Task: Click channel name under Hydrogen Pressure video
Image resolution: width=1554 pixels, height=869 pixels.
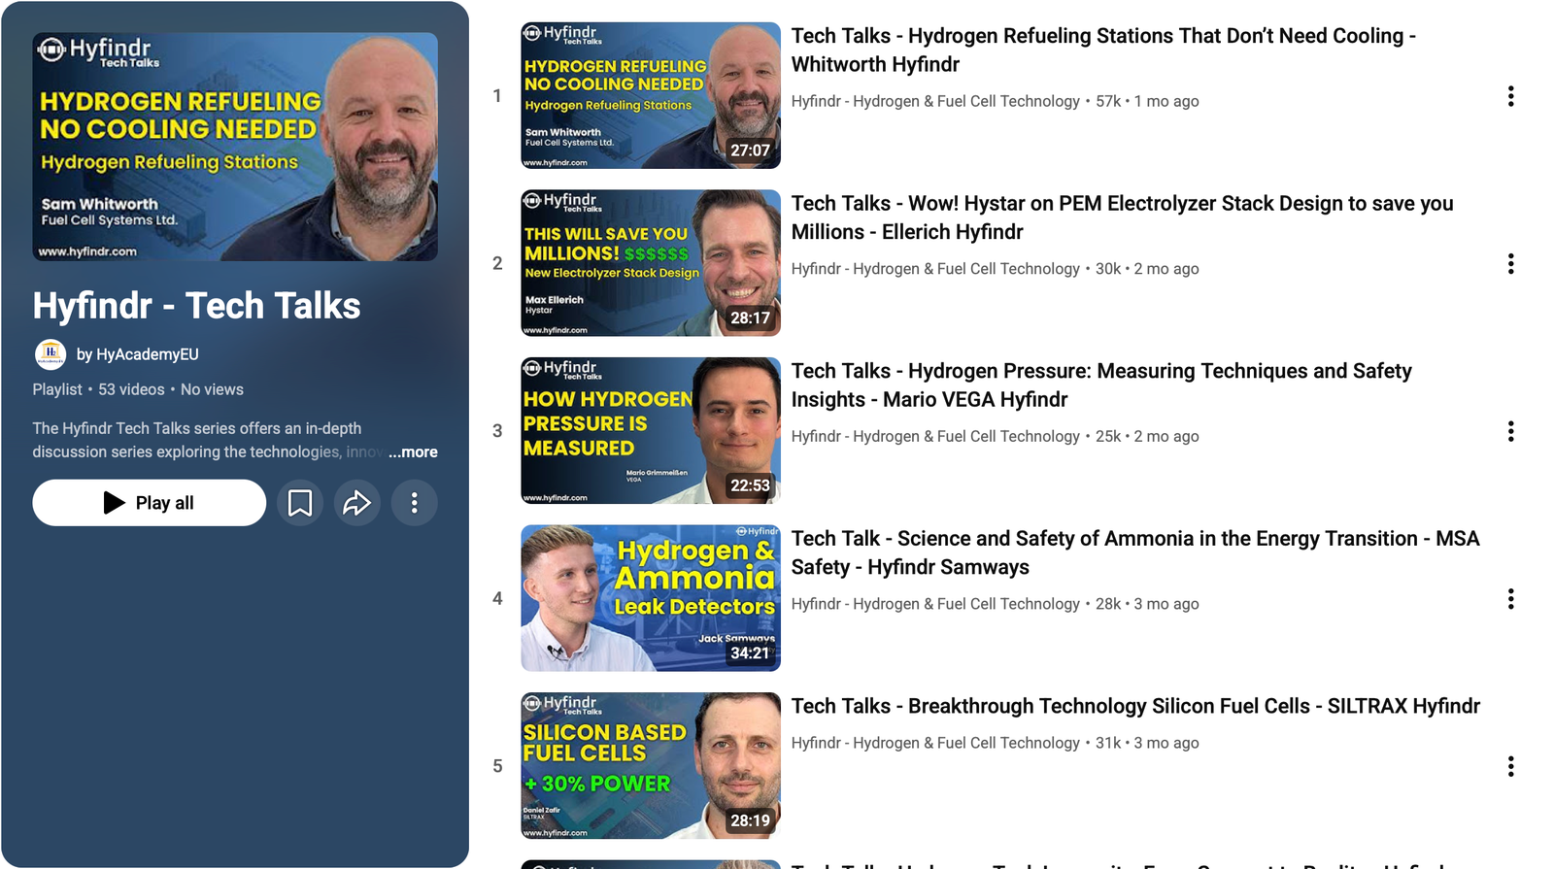Action: 935,436
